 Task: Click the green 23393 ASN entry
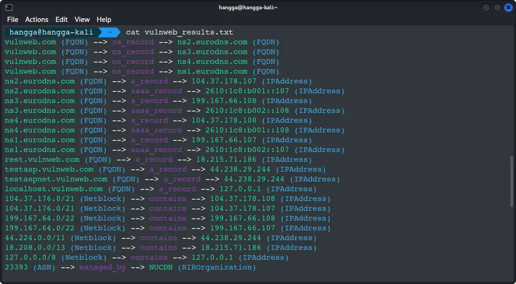pyautogui.click(x=15, y=267)
